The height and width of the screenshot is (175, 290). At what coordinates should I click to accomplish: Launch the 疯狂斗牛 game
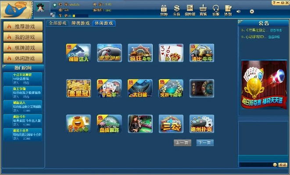pyautogui.click(x=140, y=53)
